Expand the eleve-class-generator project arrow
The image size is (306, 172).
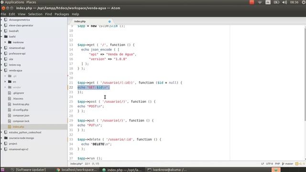(x=1, y=25)
